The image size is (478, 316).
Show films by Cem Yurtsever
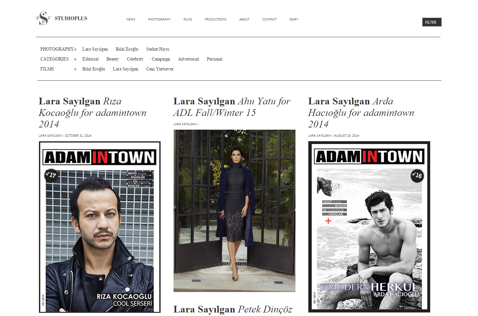160,69
